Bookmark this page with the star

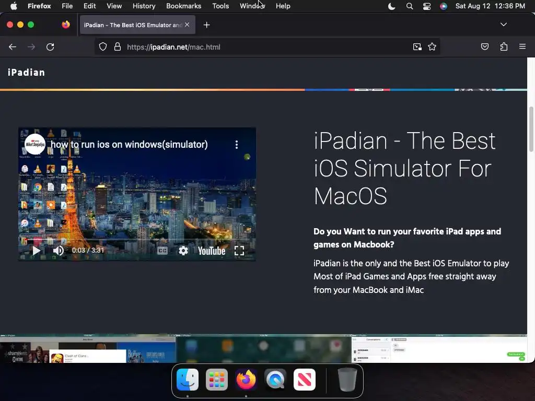pos(432,47)
